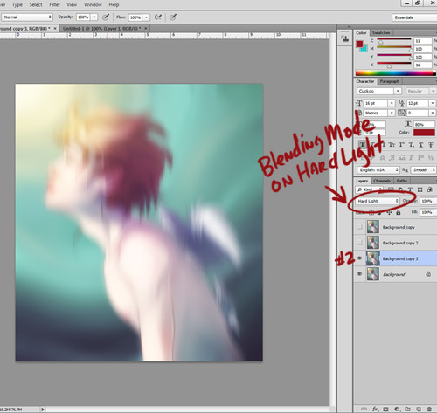Image resolution: width=437 pixels, height=413 pixels.
Task: Open the Essentials workspace dropdown
Action: coord(414,17)
